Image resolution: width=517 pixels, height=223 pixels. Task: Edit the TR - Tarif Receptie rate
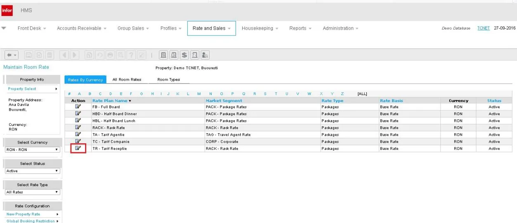78,148
